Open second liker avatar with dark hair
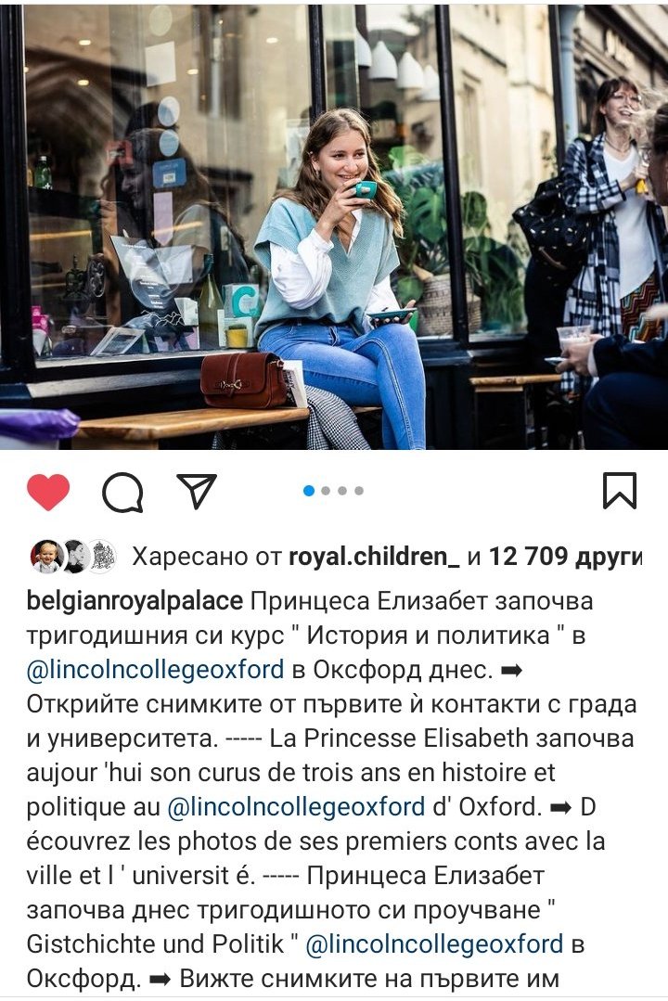This screenshot has width=668, height=1001. click(75, 557)
